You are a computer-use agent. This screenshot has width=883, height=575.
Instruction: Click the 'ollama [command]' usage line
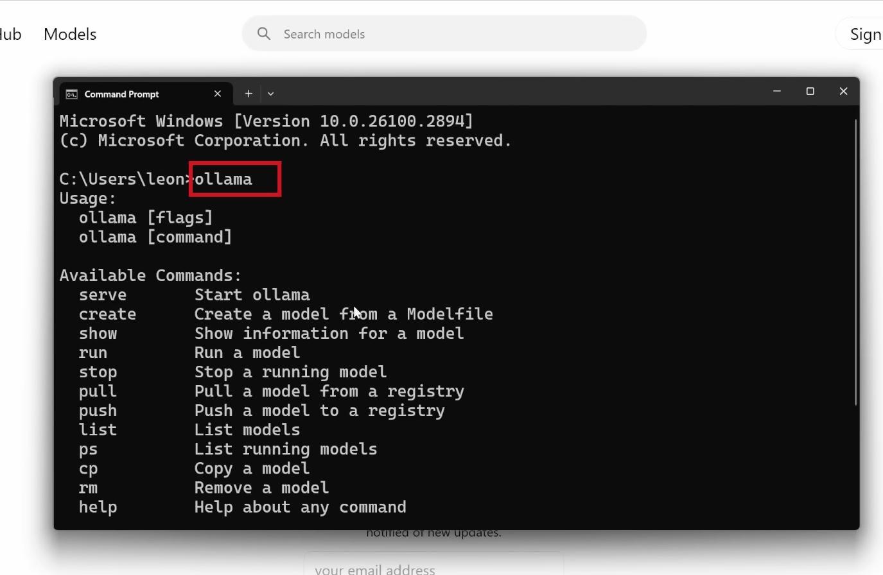pyautogui.click(x=155, y=237)
